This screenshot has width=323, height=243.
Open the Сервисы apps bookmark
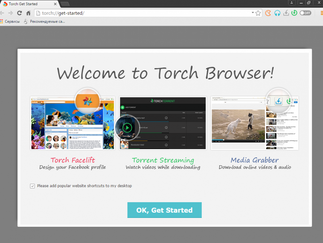(10, 21)
